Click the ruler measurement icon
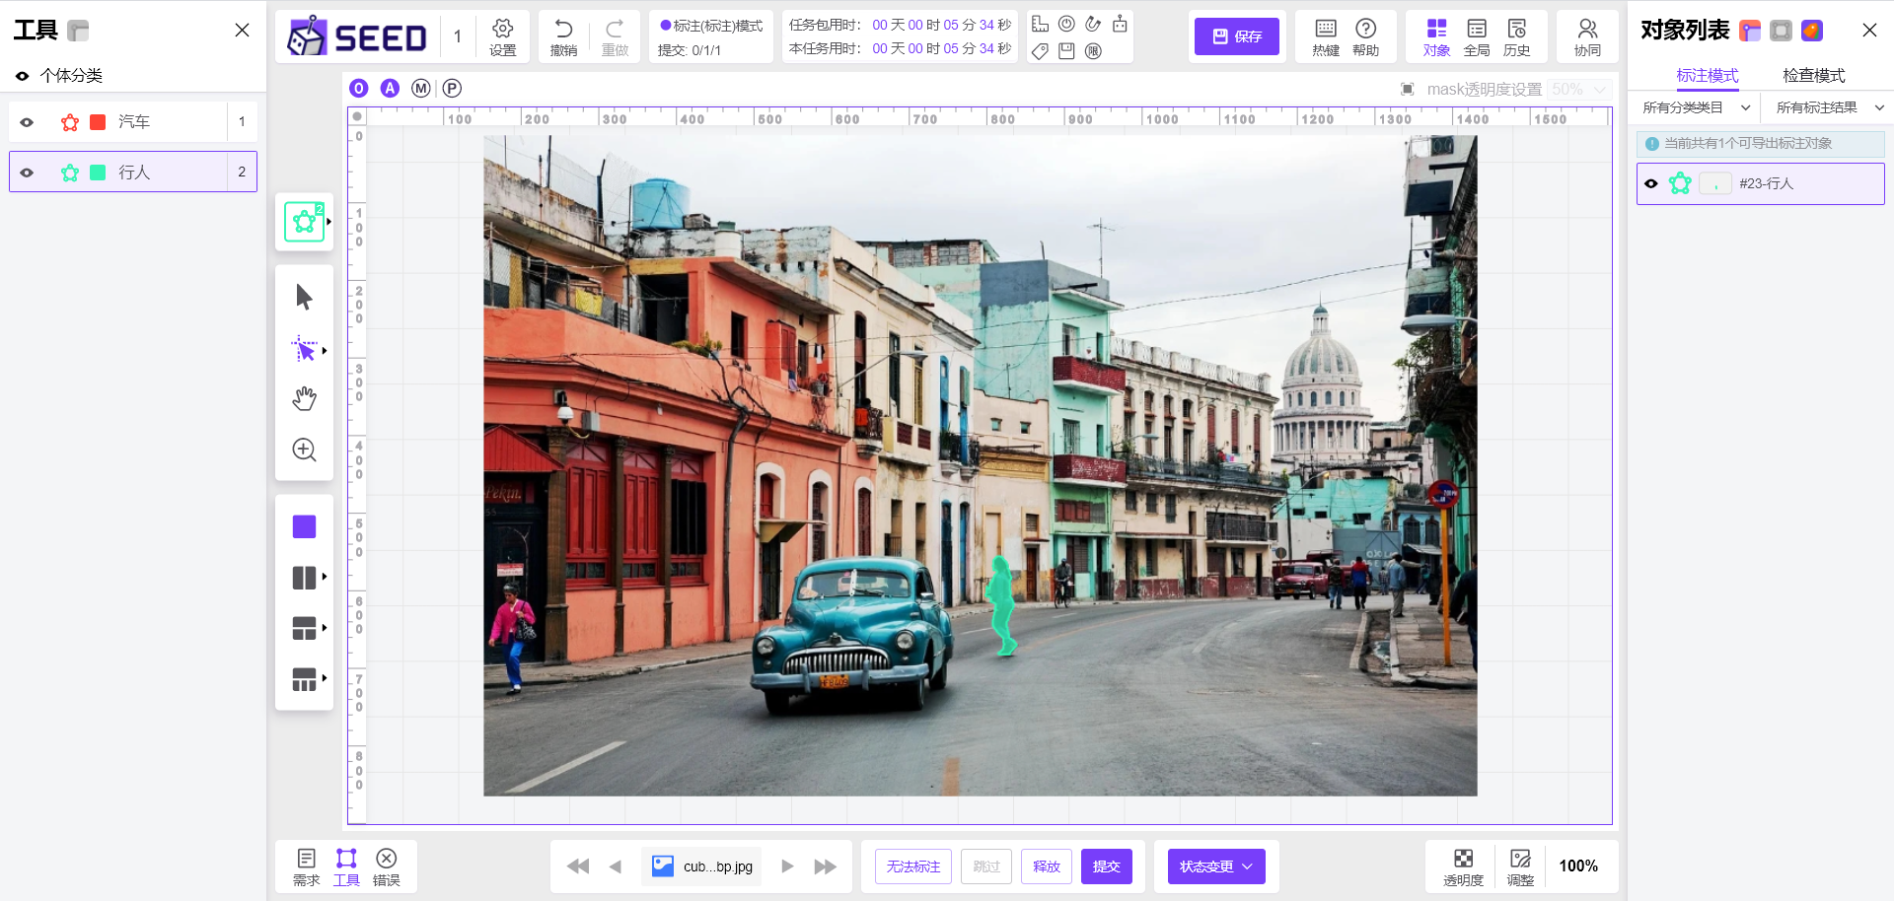Screen dimensions: 1894x901 1040,24
